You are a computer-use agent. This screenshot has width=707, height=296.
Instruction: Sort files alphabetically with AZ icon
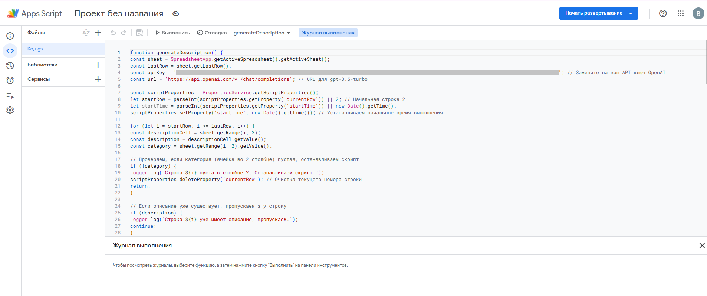click(86, 33)
